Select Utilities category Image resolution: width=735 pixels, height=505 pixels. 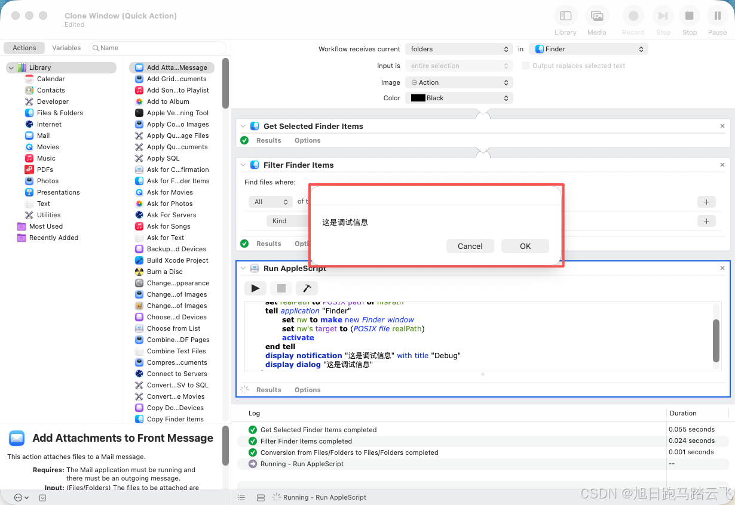[48, 215]
